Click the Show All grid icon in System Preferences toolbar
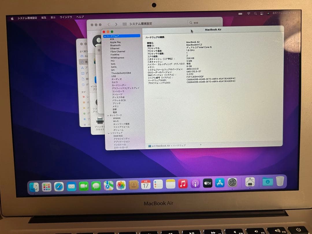312x234 pixels. point(125,24)
